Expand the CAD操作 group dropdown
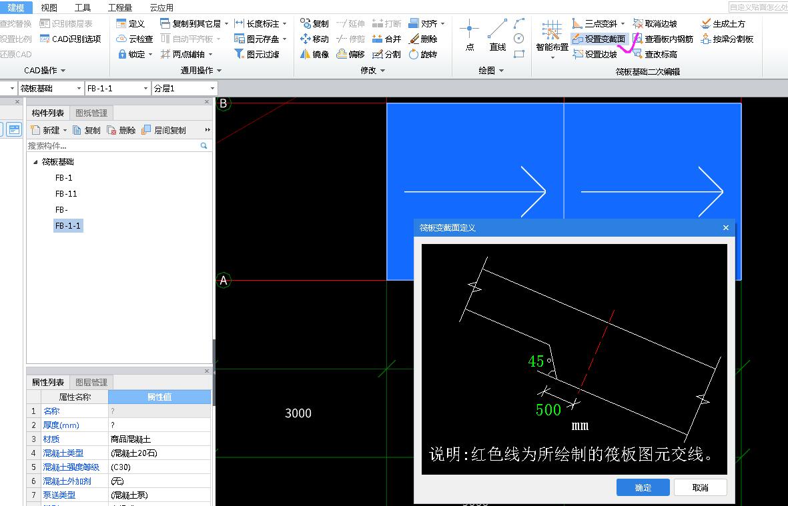 (63, 71)
